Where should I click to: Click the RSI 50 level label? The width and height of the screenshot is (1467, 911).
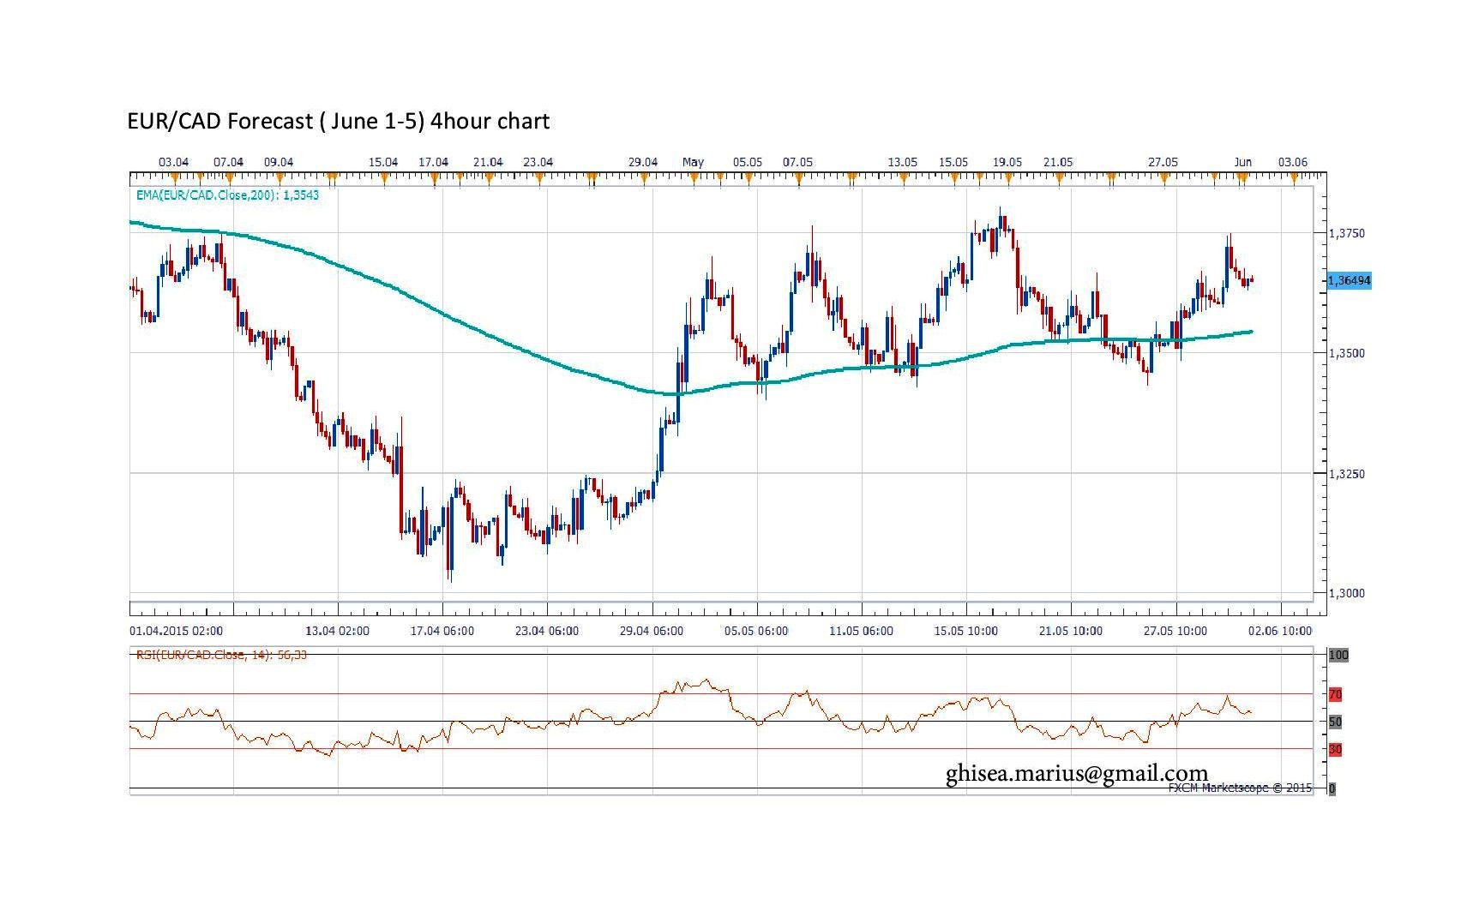(1335, 722)
